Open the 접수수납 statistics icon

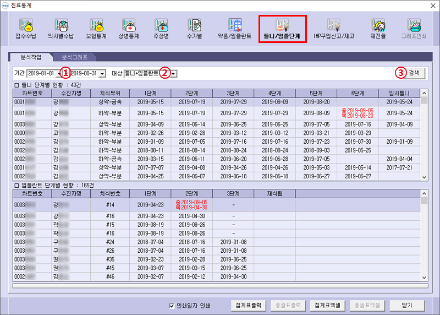(25, 29)
